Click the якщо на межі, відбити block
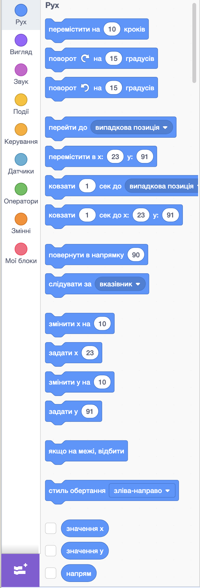 86,451
